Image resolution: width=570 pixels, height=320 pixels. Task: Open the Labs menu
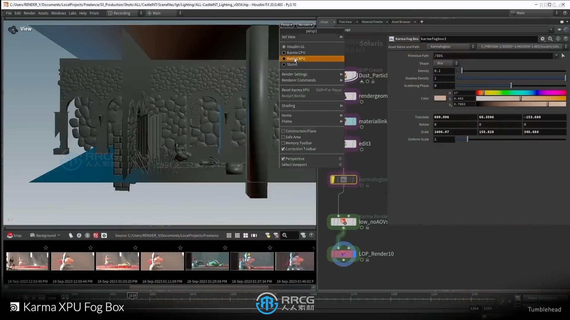tap(72, 13)
